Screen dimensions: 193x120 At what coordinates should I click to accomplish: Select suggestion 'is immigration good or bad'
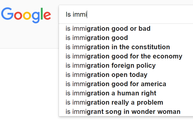tap(108, 29)
